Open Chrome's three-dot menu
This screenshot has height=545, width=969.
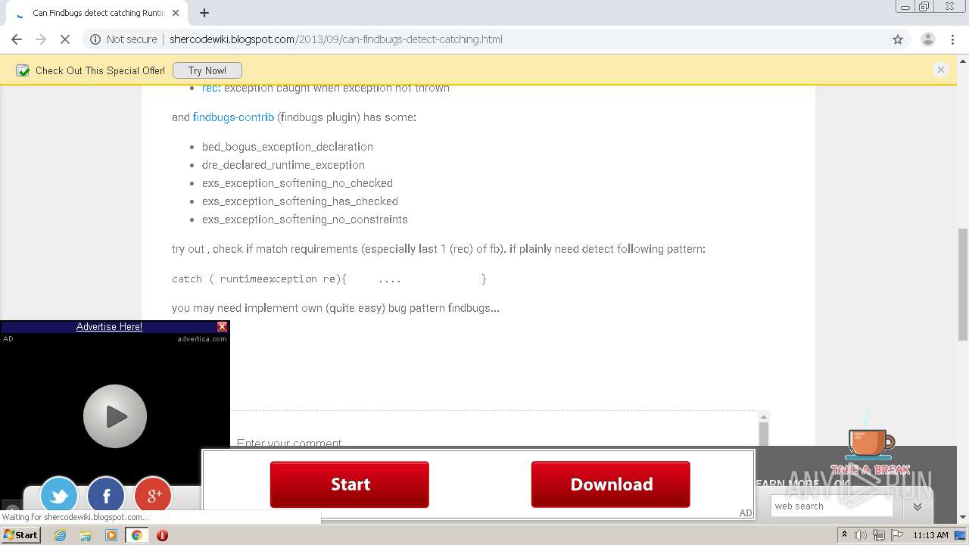pyautogui.click(x=952, y=39)
